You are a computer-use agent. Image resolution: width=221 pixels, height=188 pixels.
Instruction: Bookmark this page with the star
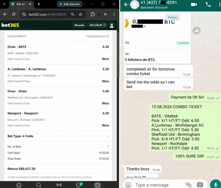(x=80, y=14)
